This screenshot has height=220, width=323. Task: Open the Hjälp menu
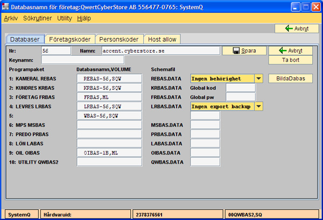[84, 18]
